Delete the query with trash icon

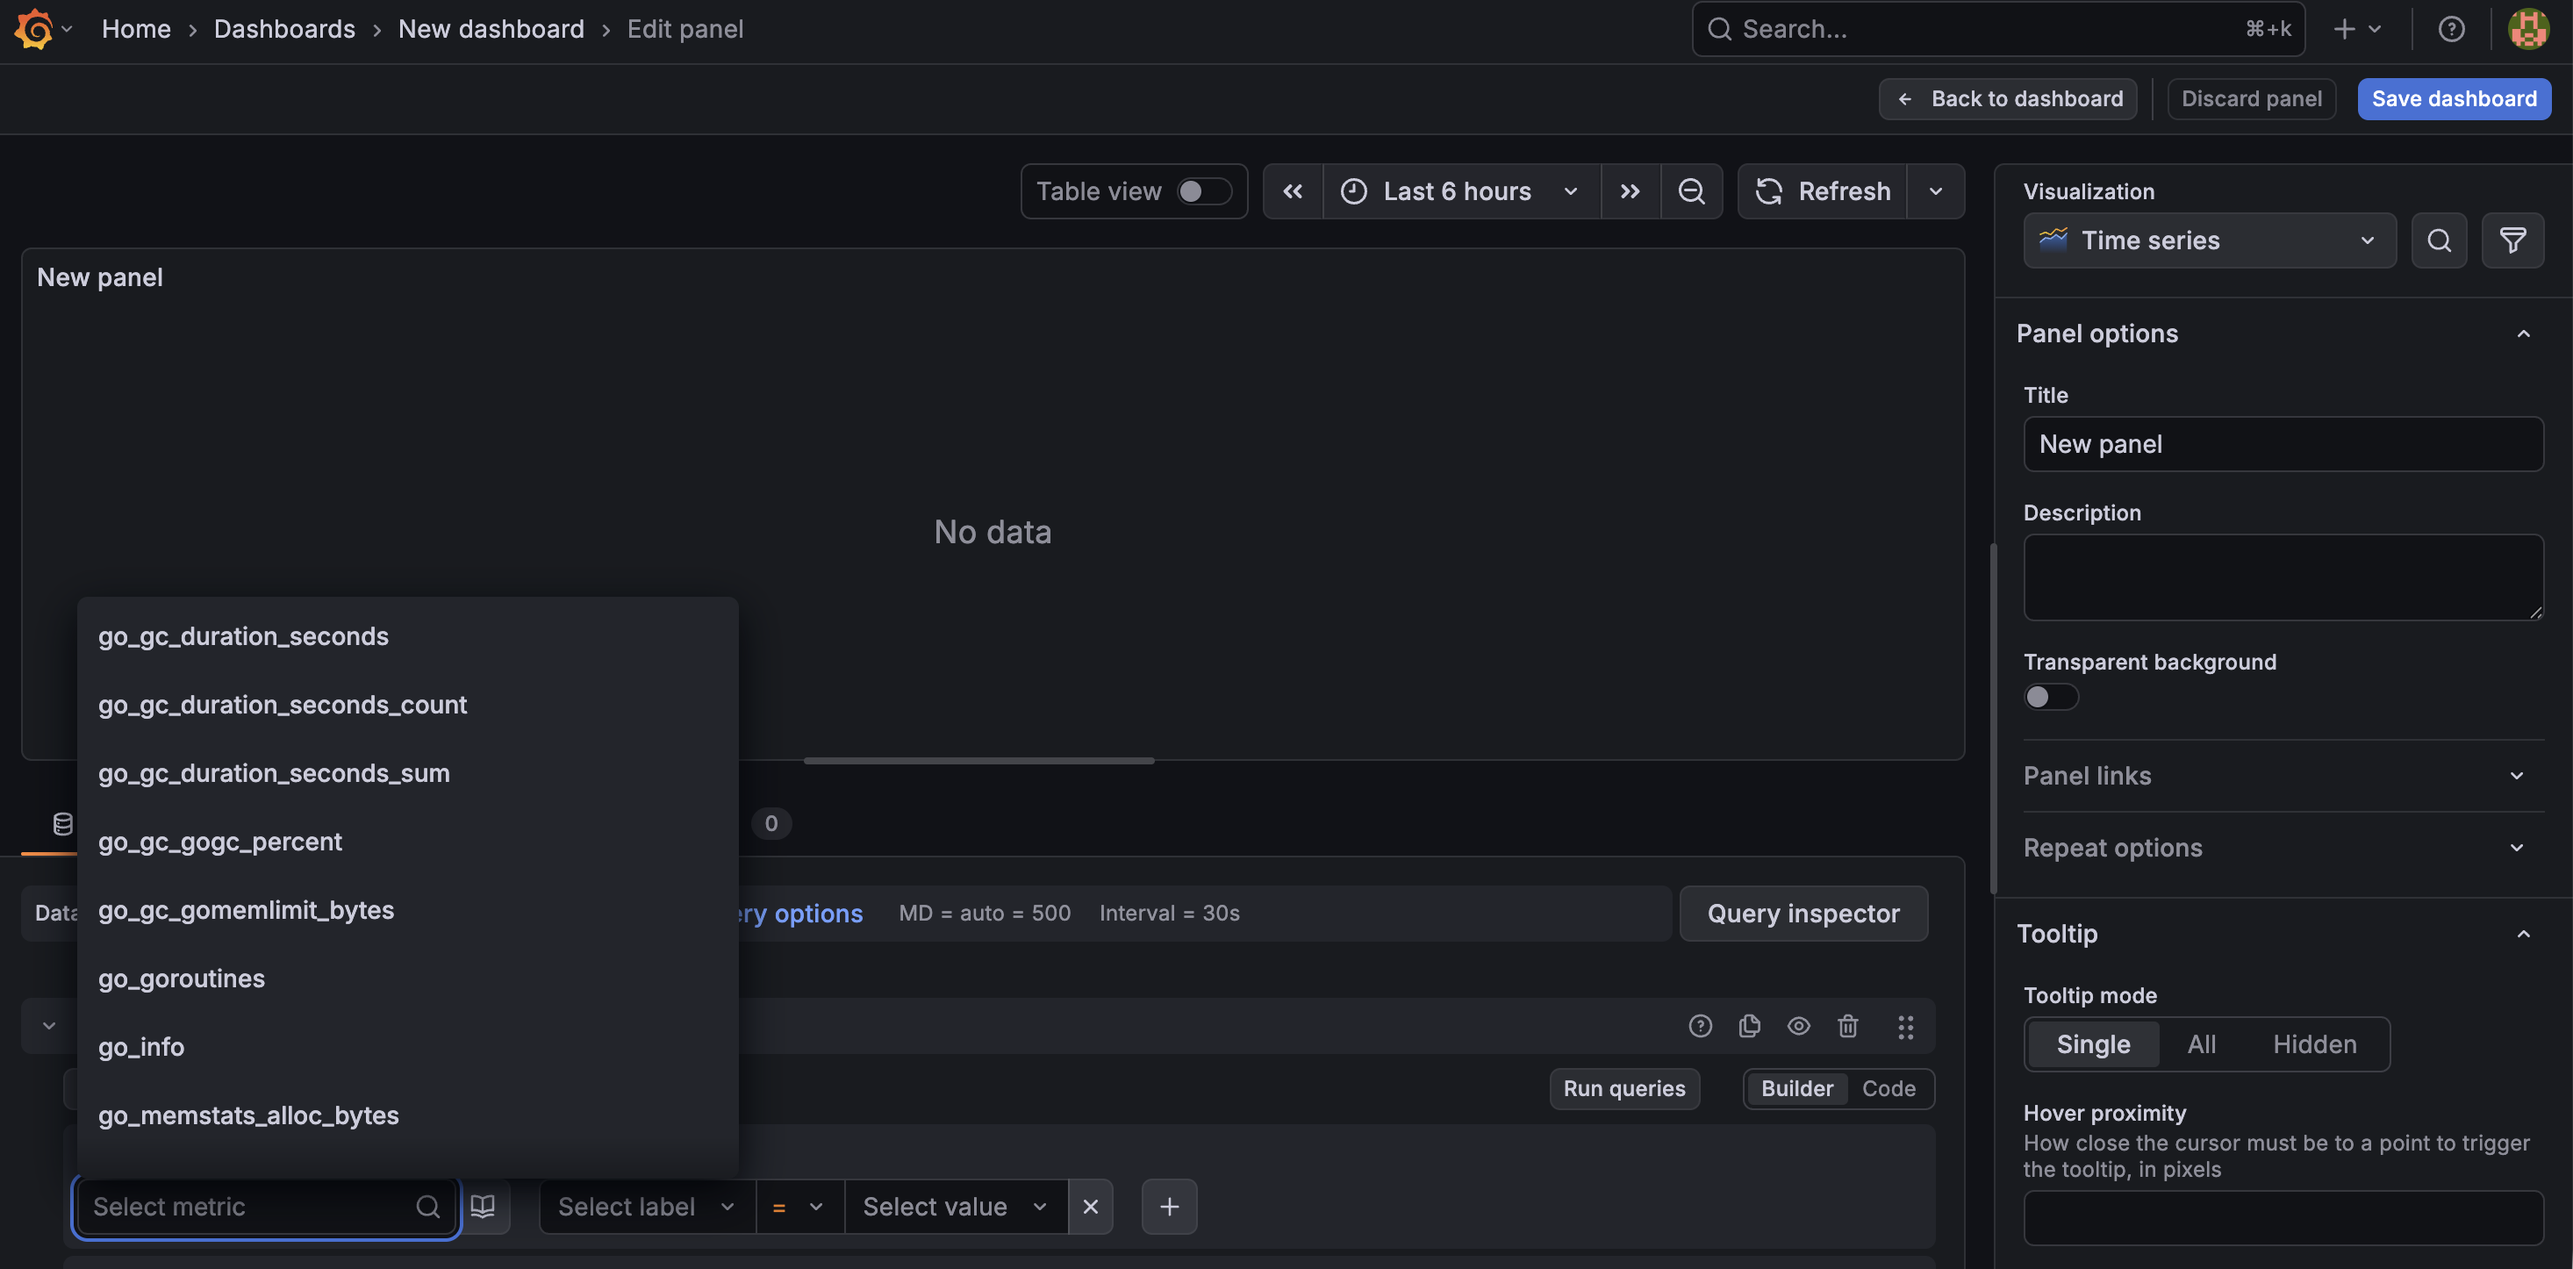coord(1848,1026)
